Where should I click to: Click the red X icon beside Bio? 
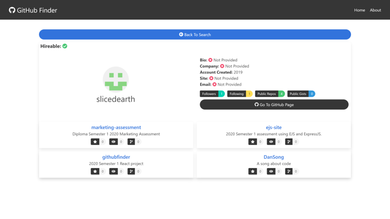[x=210, y=60]
